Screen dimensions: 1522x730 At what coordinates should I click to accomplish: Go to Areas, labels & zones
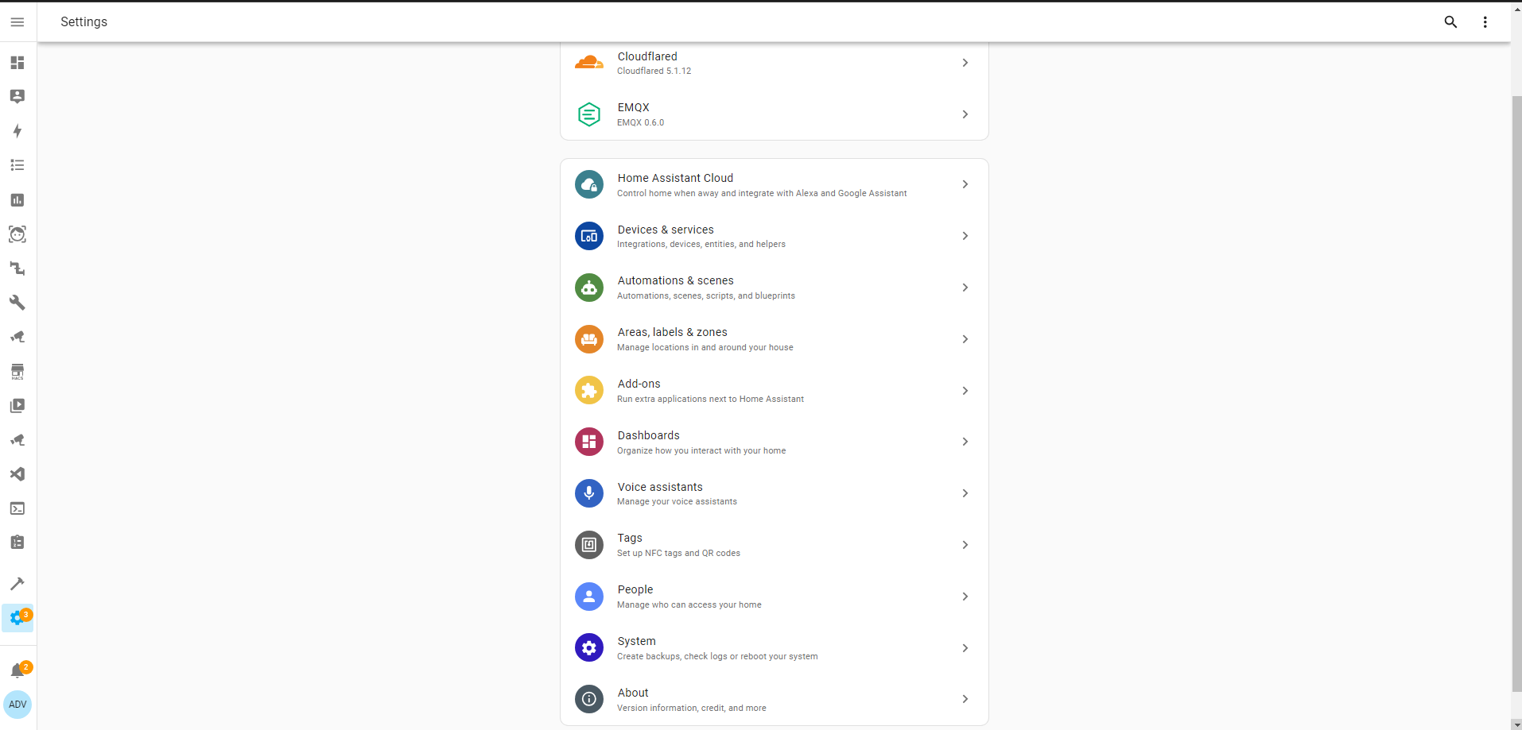click(x=775, y=339)
